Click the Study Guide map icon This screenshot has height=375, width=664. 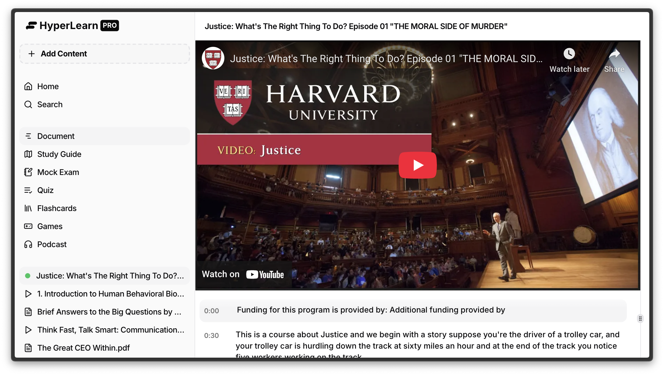[28, 154]
